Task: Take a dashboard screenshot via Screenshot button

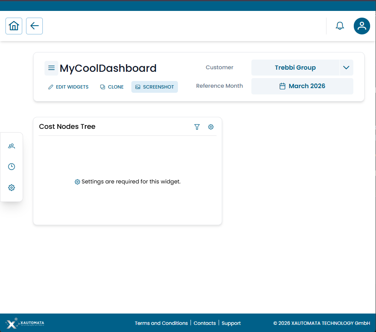Action: 154,87
